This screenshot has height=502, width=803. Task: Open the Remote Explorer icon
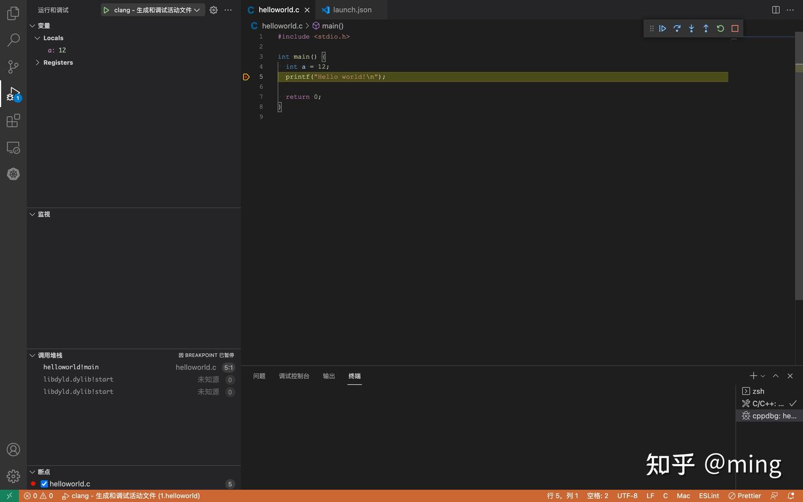click(13, 147)
